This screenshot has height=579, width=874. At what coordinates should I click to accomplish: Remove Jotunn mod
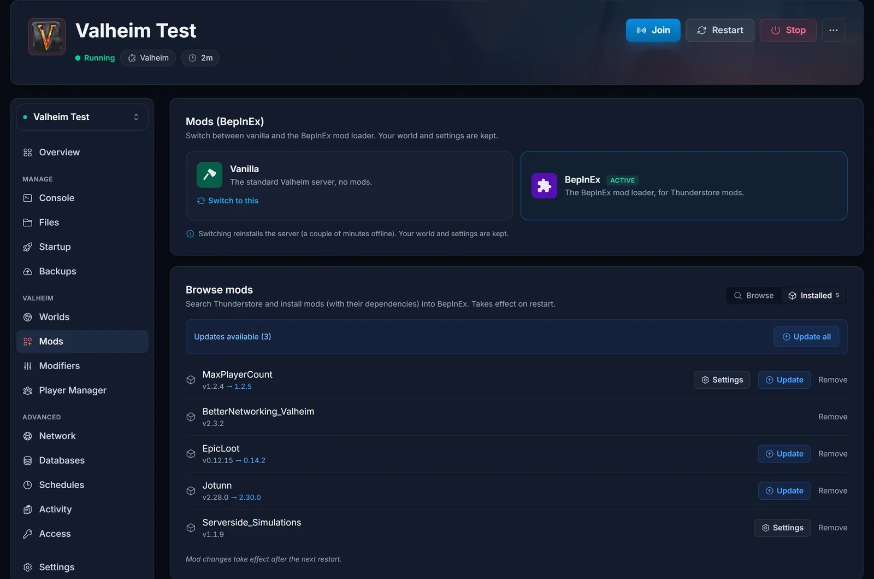click(832, 491)
